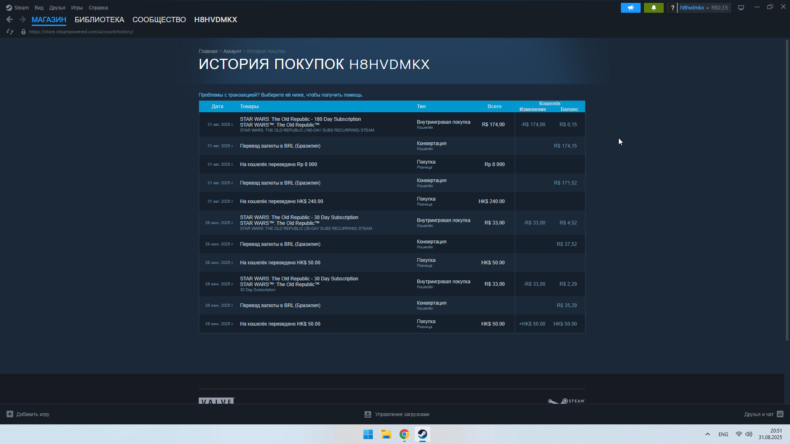
Task: Open the h8hvdmkx account dropdown
Action: pyautogui.click(x=695, y=8)
